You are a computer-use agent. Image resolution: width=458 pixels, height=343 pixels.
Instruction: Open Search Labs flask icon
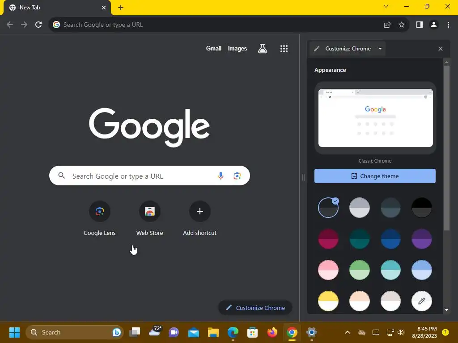click(263, 48)
